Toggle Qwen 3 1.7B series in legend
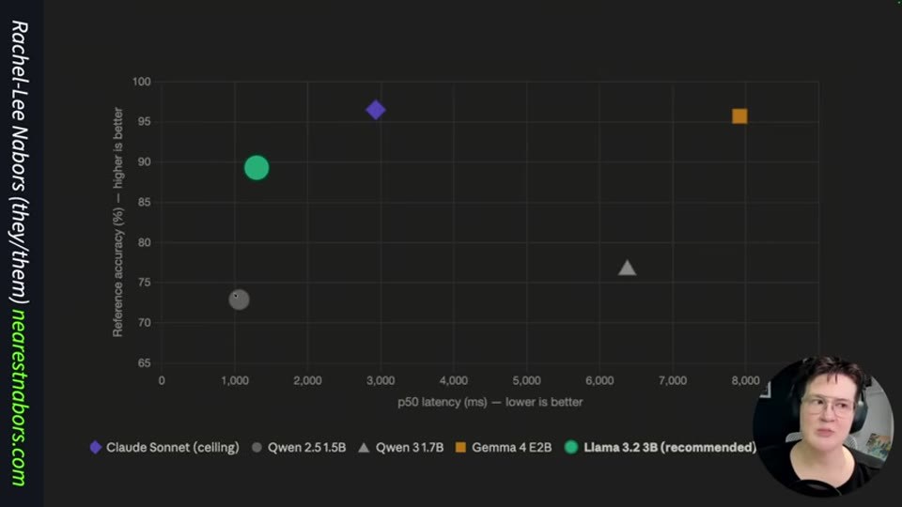This screenshot has width=902, height=507. coord(401,447)
